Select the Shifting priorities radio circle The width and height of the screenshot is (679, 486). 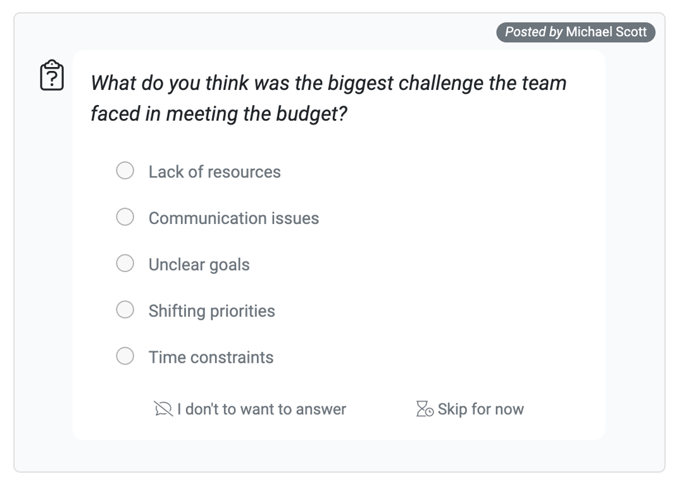(x=125, y=310)
